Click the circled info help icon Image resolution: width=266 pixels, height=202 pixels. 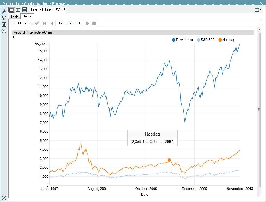pyautogui.click(x=4, y=31)
